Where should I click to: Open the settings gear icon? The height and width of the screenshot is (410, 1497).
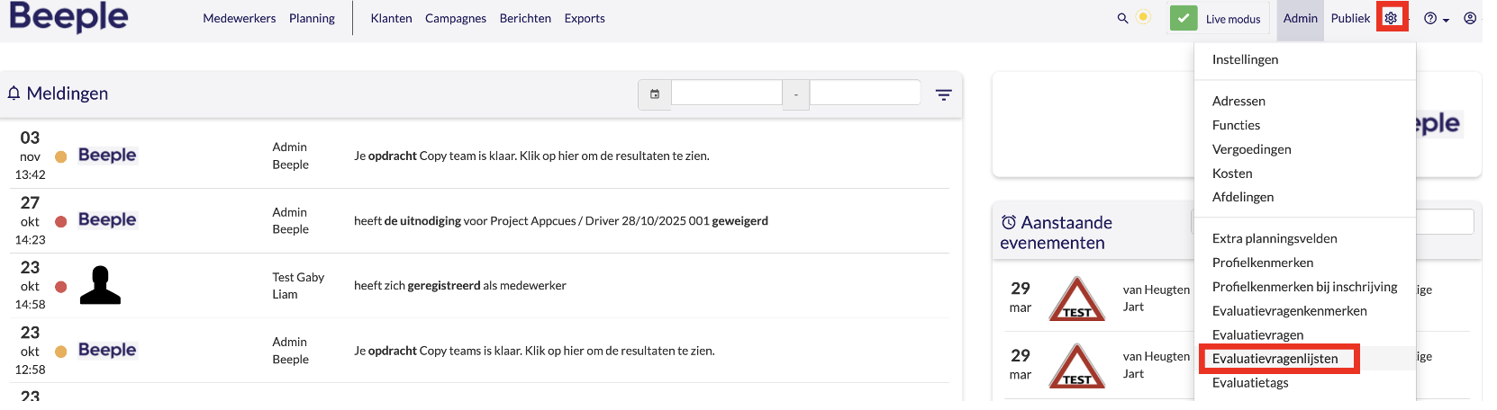click(1391, 18)
